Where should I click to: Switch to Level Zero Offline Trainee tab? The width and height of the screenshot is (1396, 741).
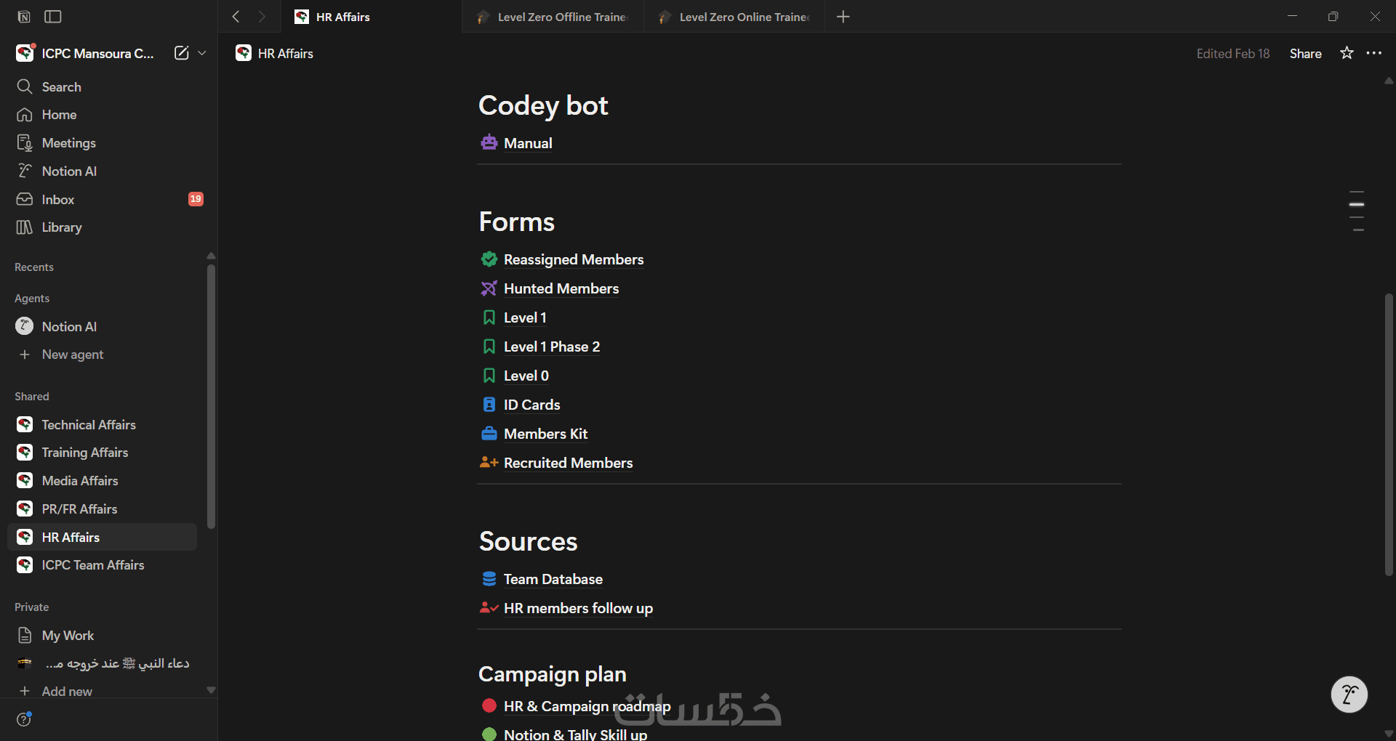click(553, 17)
